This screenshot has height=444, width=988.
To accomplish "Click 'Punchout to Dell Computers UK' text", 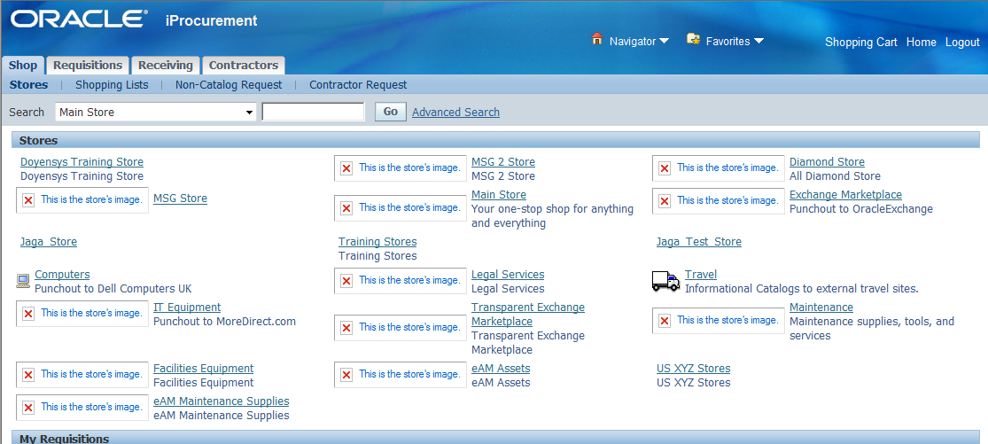I will (x=113, y=288).
